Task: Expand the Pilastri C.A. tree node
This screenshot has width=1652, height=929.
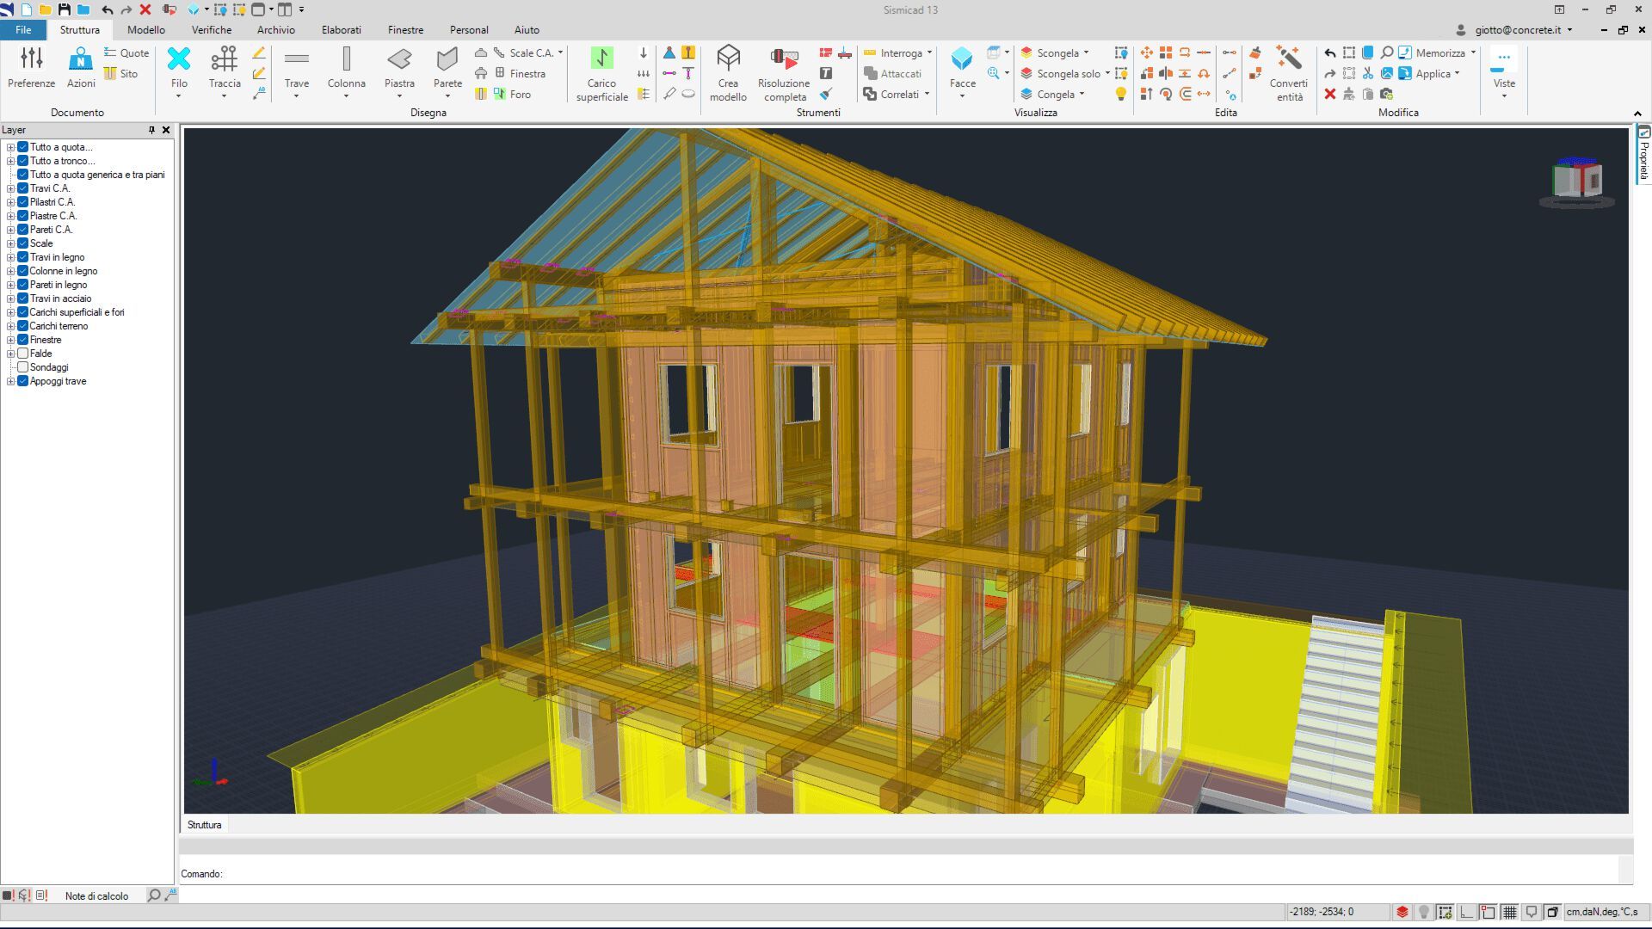Action: (x=10, y=202)
